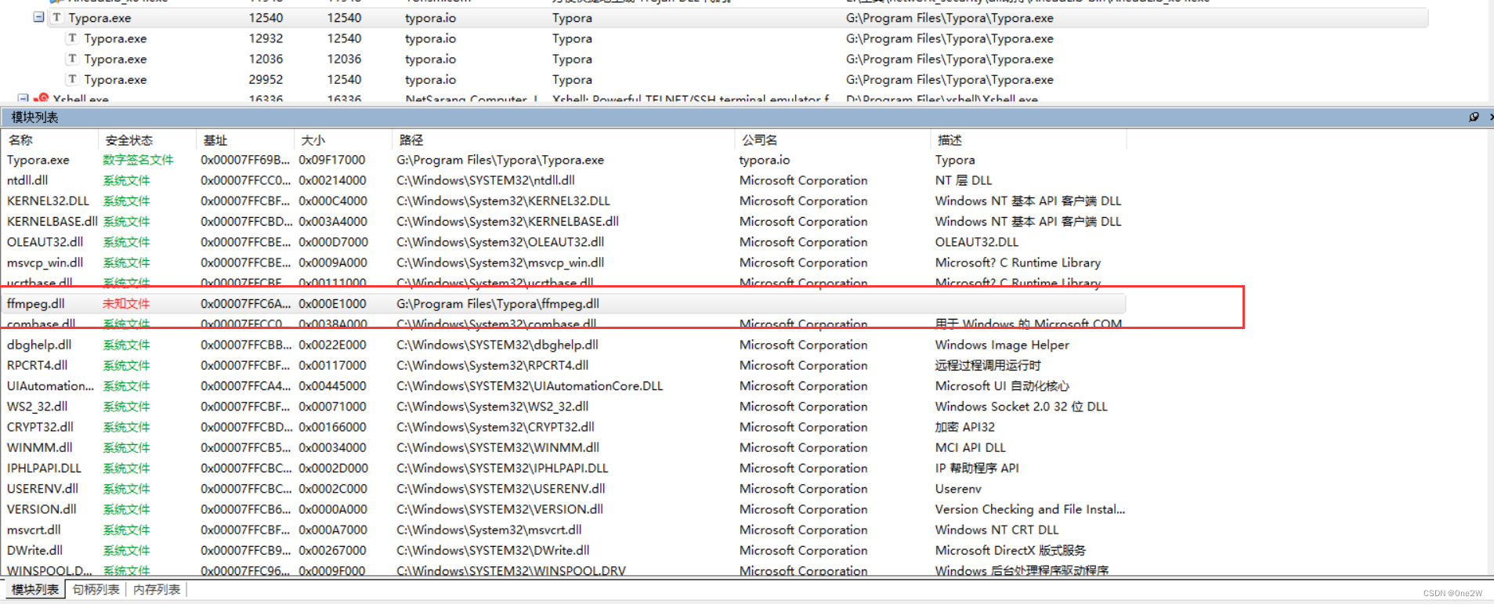Click the 系统文件 status of WINMM.dll

(x=126, y=447)
